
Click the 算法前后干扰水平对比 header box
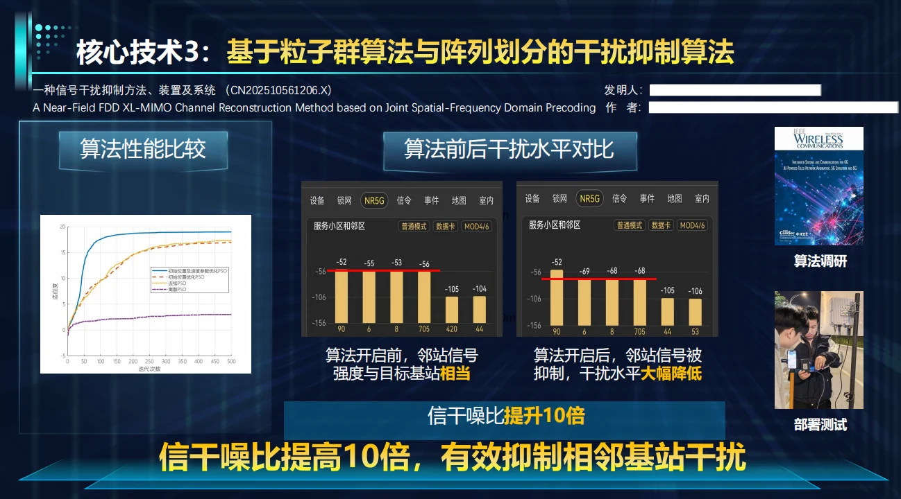(x=509, y=150)
